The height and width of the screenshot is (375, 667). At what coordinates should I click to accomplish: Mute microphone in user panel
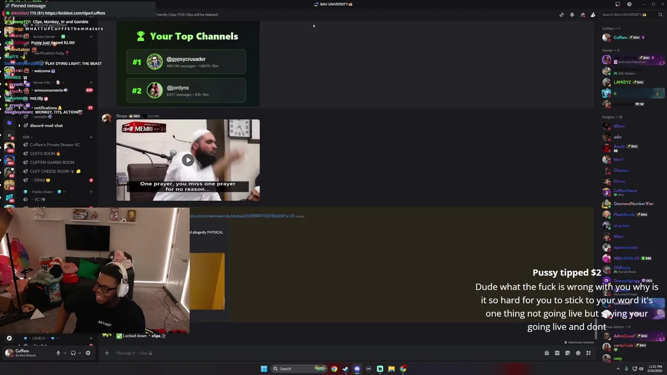coord(58,353)
